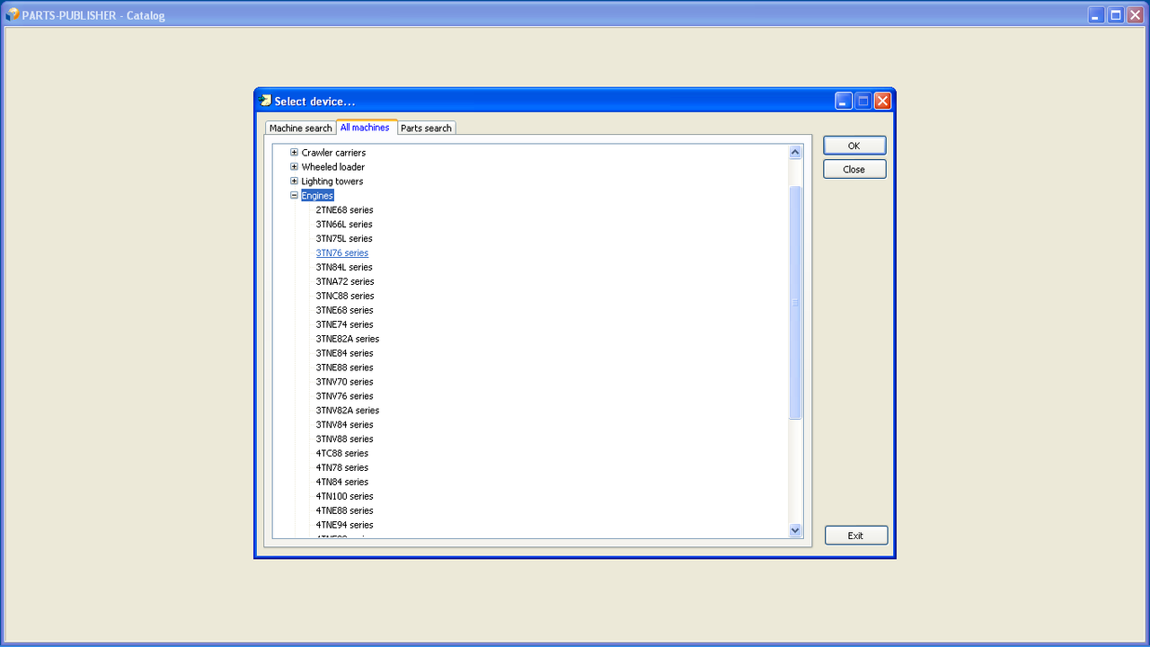Choose 4TN100 series
The height and width of the screenshot is (647, 1150).
click(344, 498)
